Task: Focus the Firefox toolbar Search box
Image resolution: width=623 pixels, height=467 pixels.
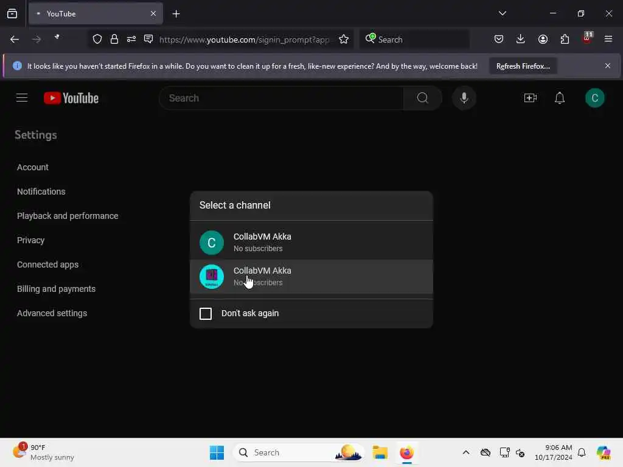Action: [x=415, y=39]
